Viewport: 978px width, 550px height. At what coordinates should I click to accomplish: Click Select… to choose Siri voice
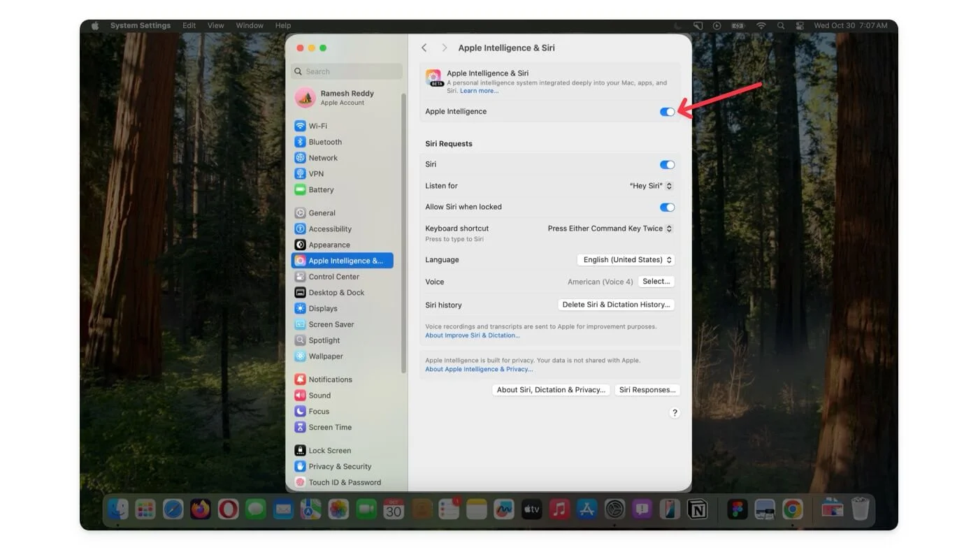pos(656,282)
